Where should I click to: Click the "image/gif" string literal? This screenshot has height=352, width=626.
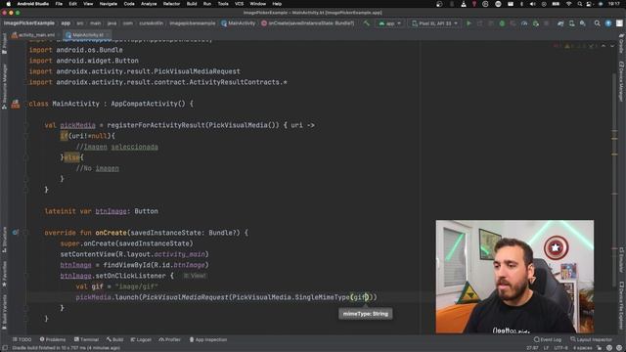click(137, 286)
